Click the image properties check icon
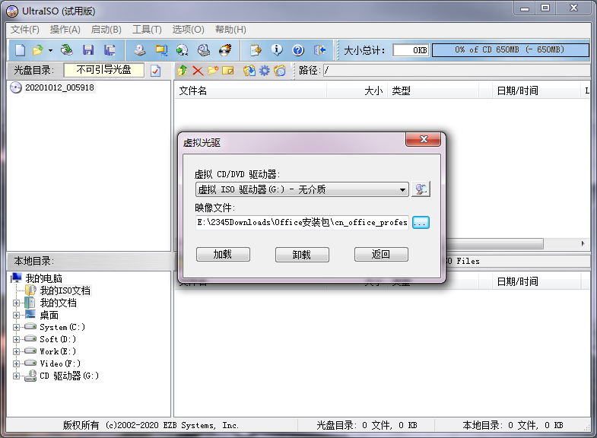The width and height of the screenshot is (597, 438). (x=156, y=71)
